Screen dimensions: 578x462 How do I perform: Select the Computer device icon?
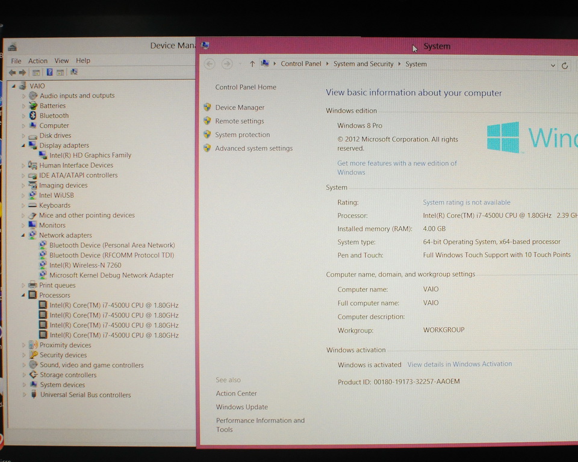33,126
